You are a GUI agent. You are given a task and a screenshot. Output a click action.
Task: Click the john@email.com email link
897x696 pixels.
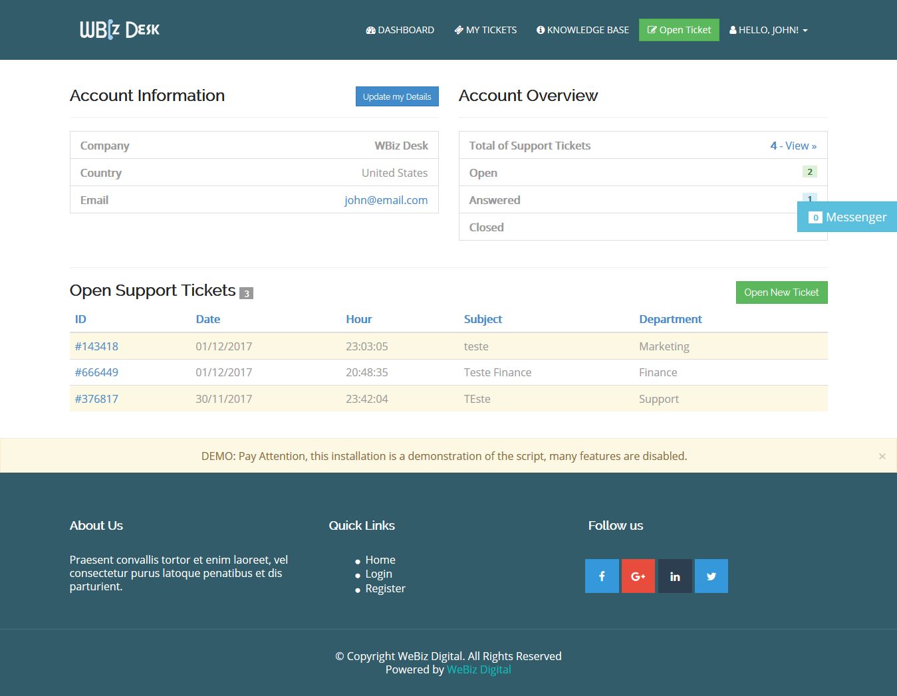[386, 200]
